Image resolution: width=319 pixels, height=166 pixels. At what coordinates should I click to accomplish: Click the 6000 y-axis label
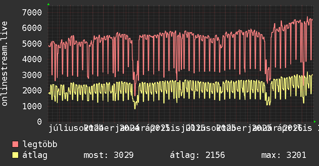tap(32, 28)
